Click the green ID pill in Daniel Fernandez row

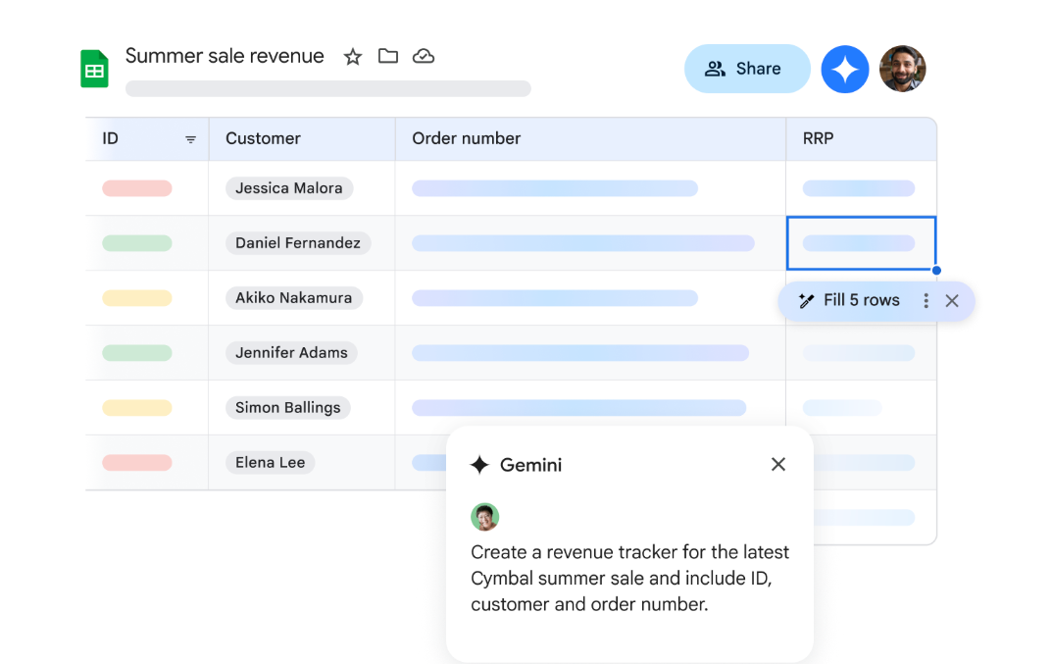coord(137,243)
